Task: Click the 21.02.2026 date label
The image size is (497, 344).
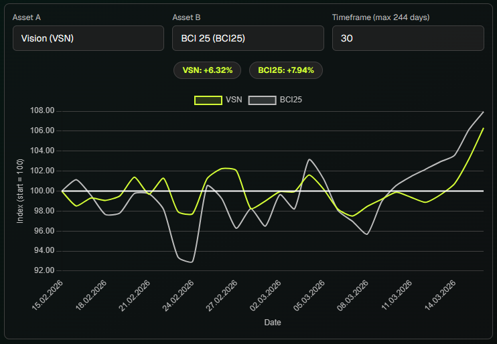Action: [135, 295]
